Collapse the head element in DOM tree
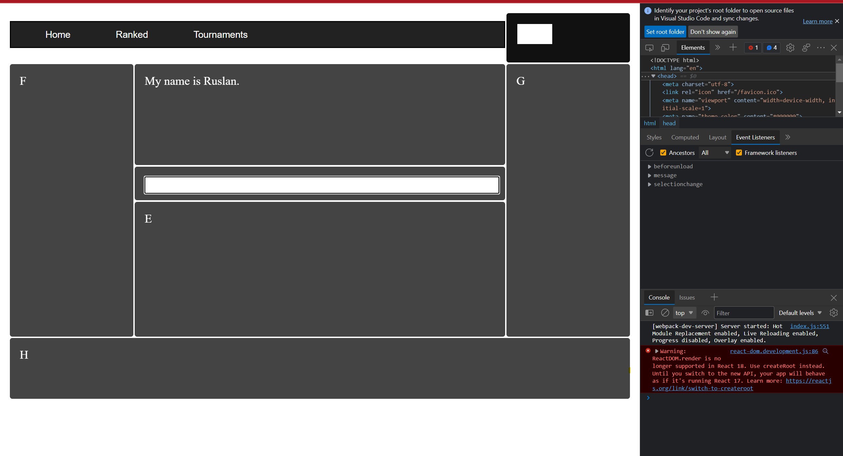Image resolution: width=843 pixels, height=456 pixels. click(653, 76)
